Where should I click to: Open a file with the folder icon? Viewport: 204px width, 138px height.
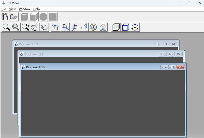point(14,17)
